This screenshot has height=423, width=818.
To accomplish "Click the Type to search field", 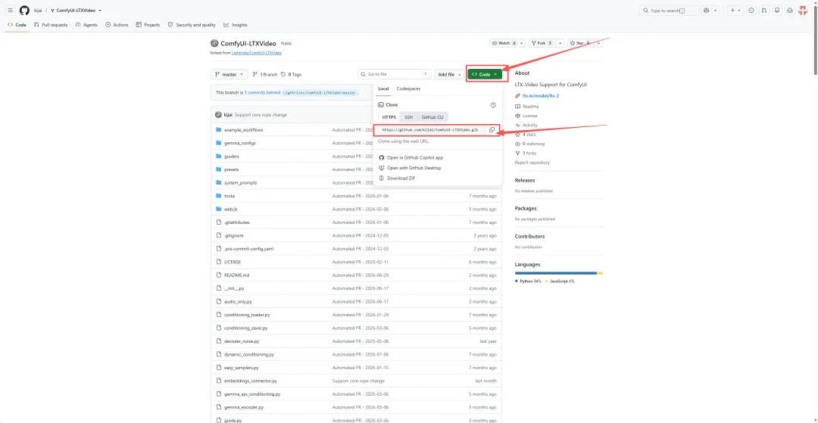I will pos(670,11).
